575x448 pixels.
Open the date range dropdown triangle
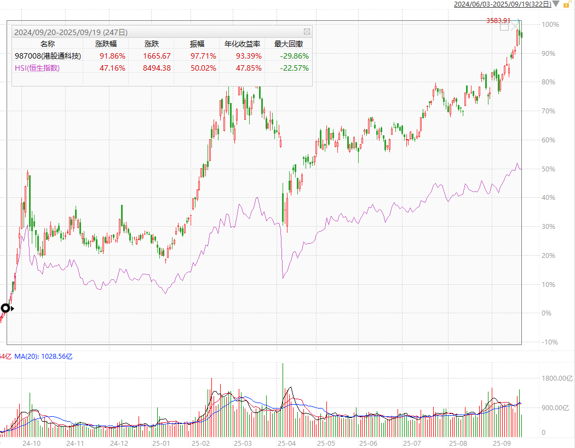pyautogui.click(x=556, y=4)
